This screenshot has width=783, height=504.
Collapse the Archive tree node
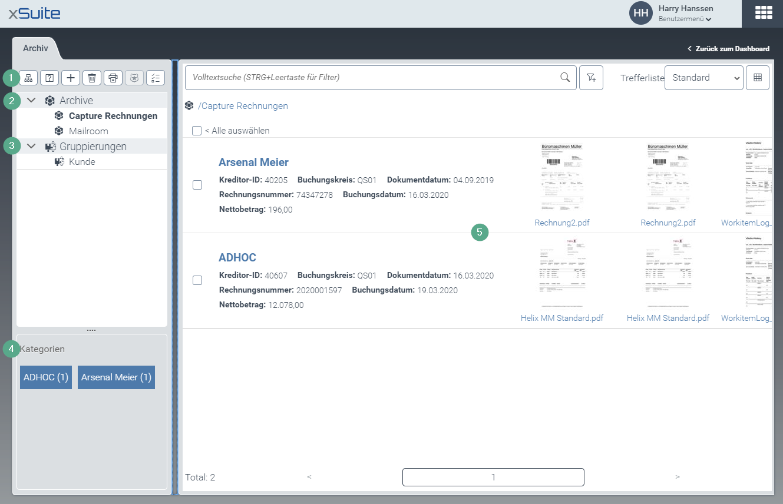[x=31, y=101]
